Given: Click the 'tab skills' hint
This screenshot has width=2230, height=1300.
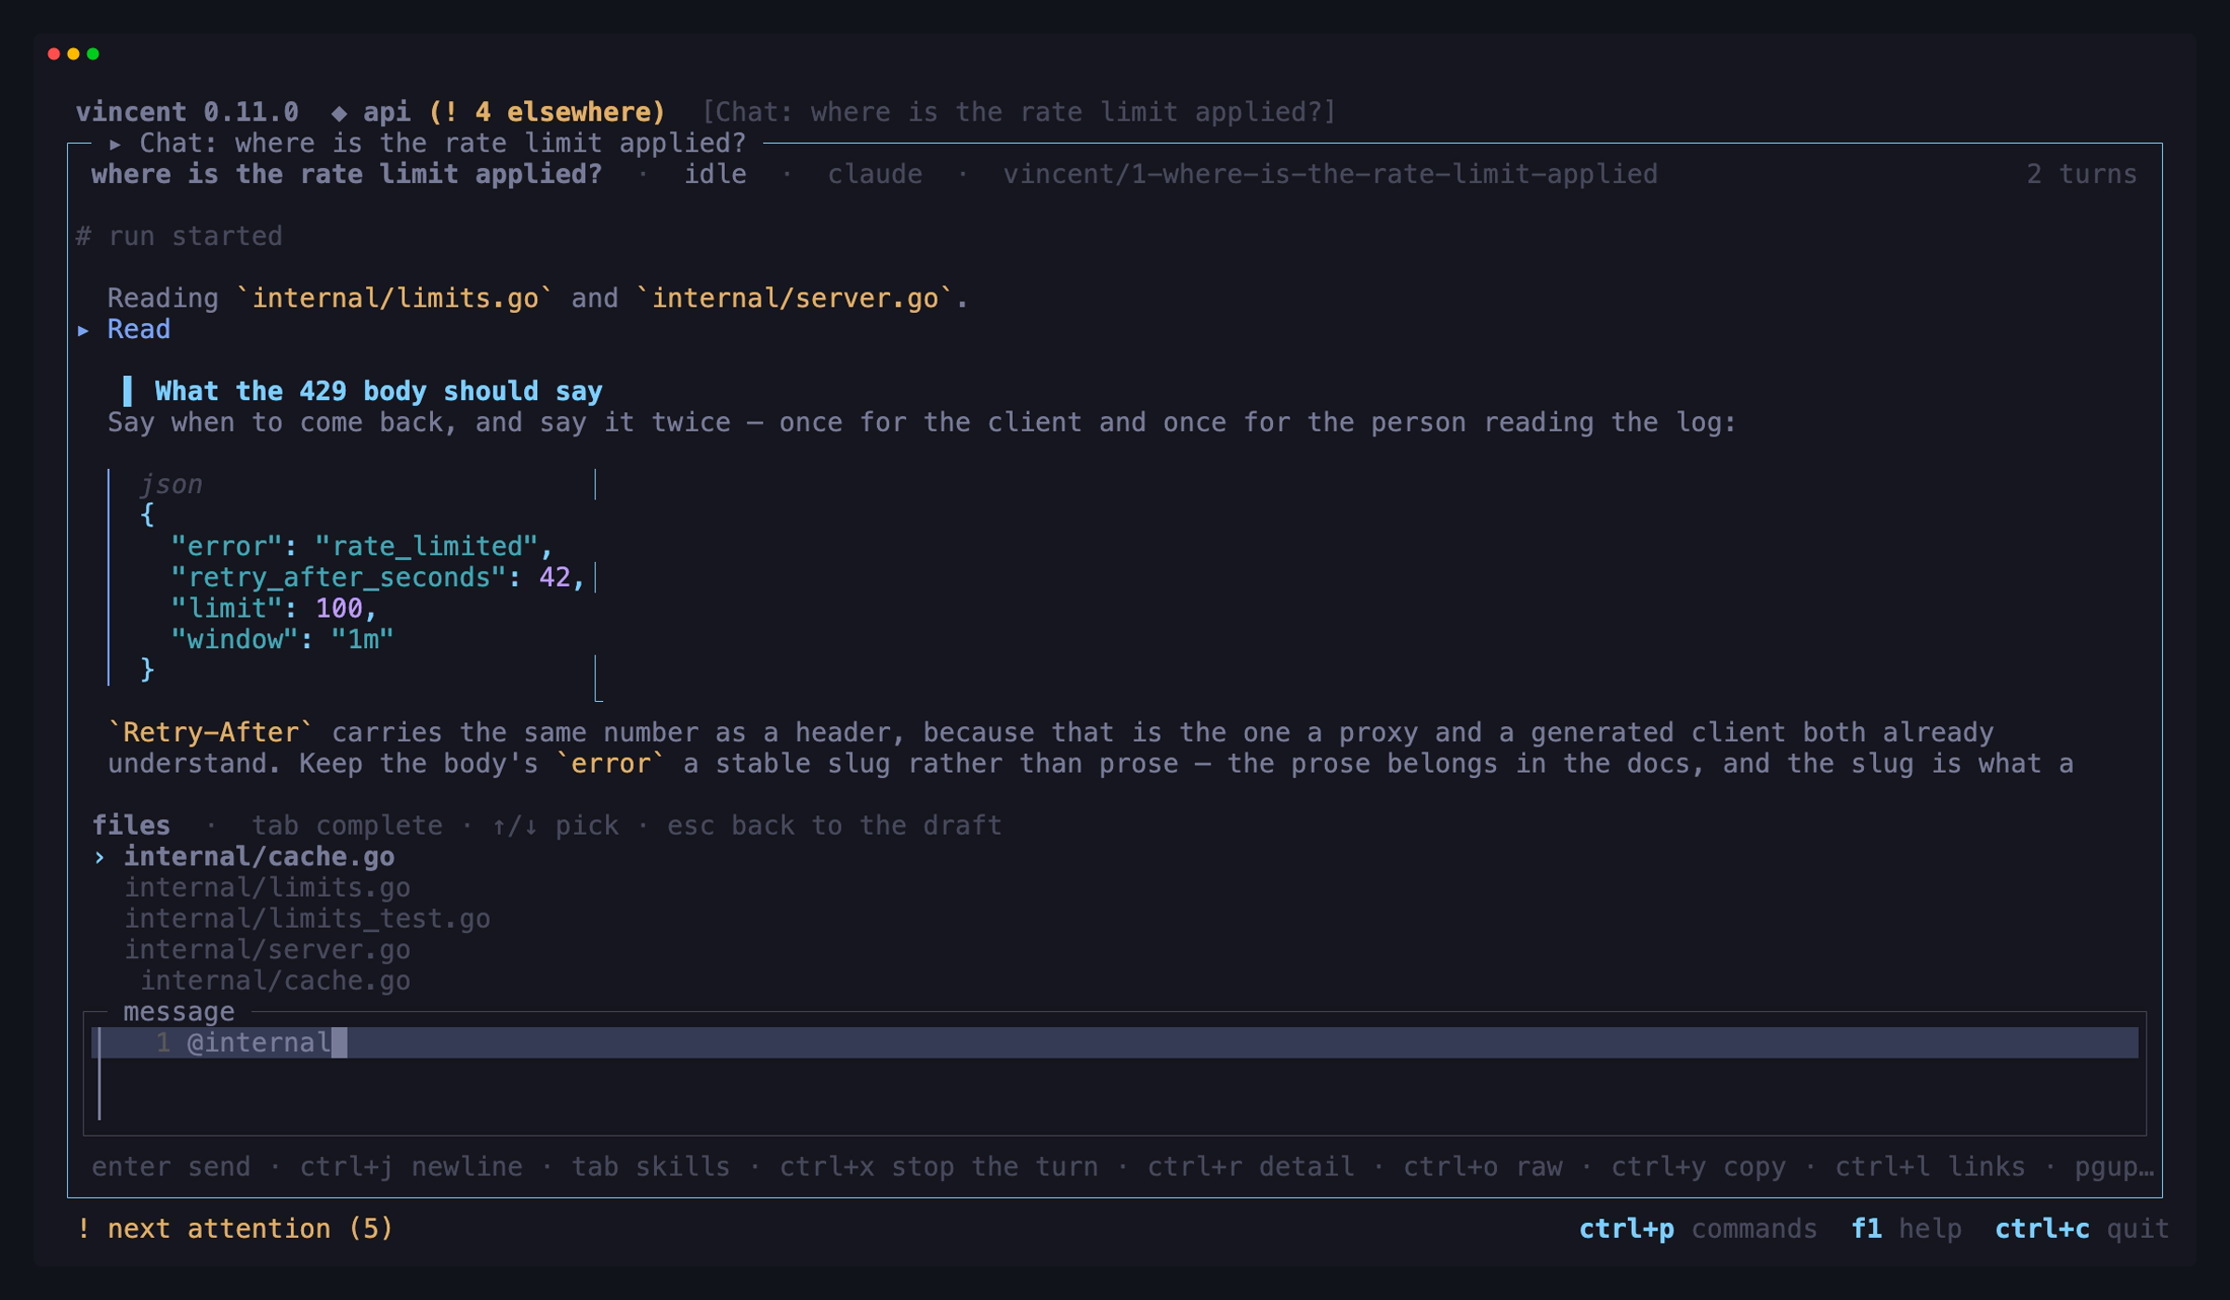Looking at the screenshot, I should [650, 1166].
